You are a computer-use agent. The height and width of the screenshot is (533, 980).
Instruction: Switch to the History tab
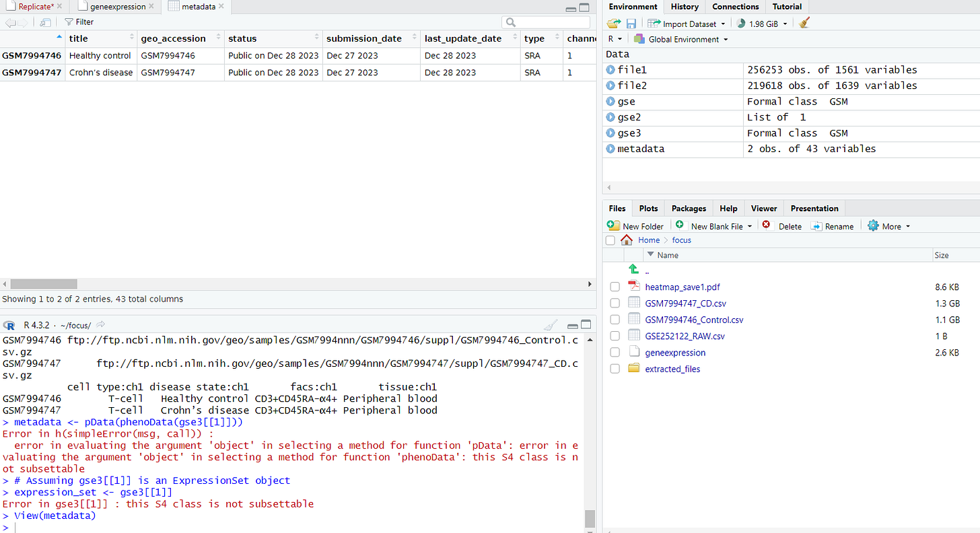(685, 7)
